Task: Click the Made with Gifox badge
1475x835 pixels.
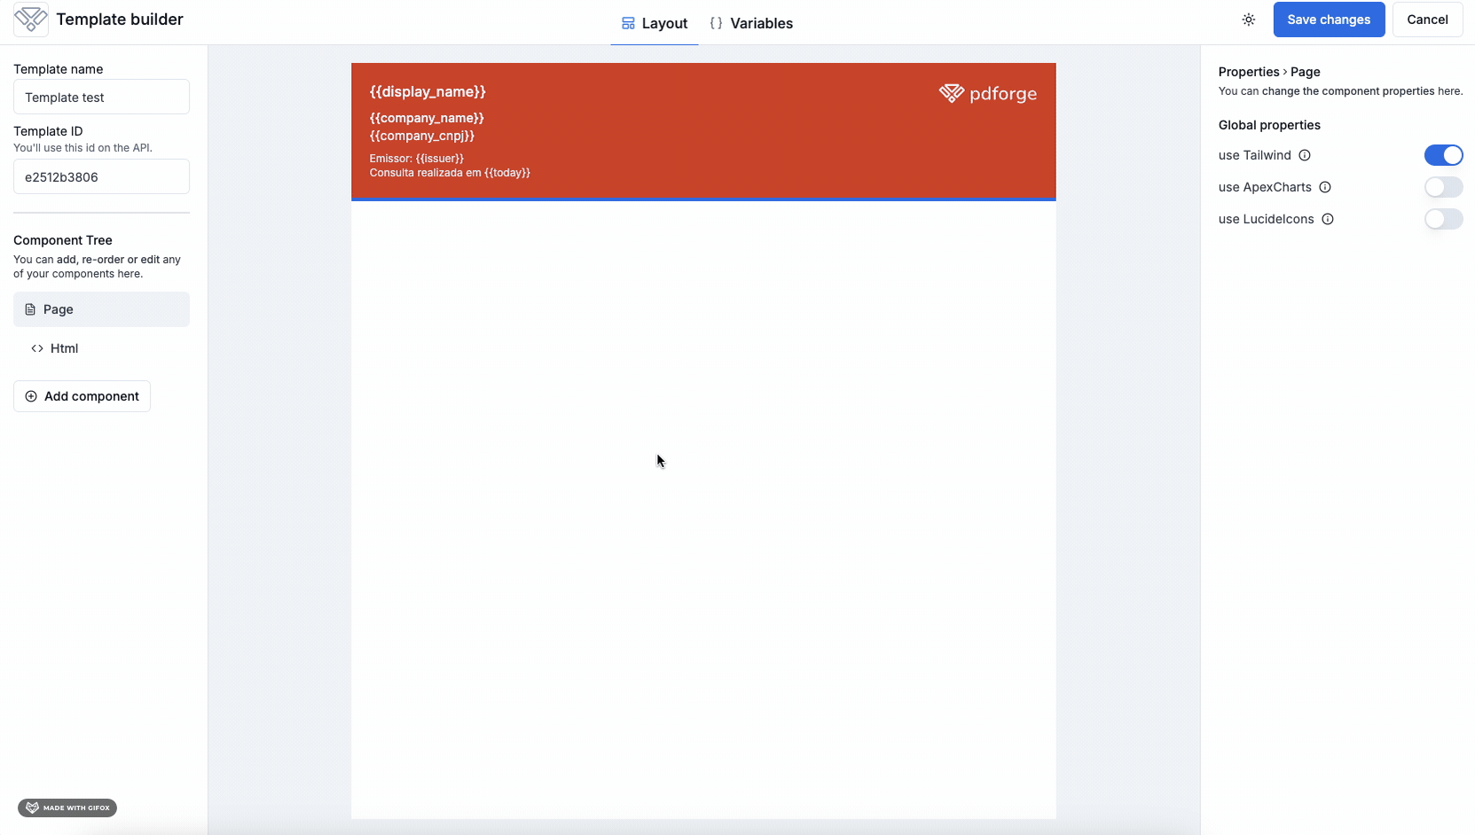Action: tap(67, 808)
